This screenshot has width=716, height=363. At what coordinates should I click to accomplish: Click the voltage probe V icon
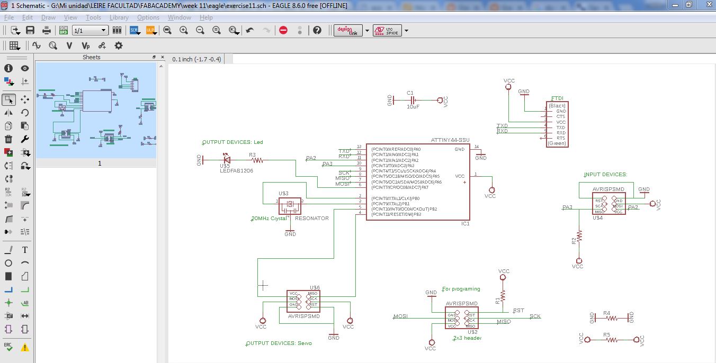pos(69,46)
